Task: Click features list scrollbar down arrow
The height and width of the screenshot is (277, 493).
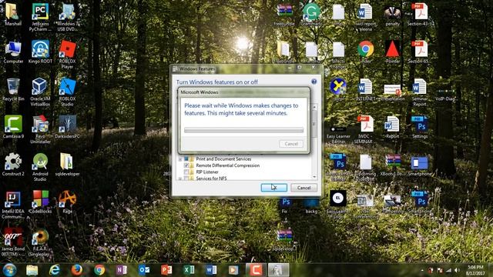Action: tap(314, 177)
